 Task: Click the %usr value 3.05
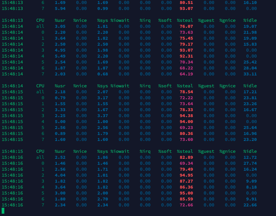pyautogui.click(x=60, y=26)
